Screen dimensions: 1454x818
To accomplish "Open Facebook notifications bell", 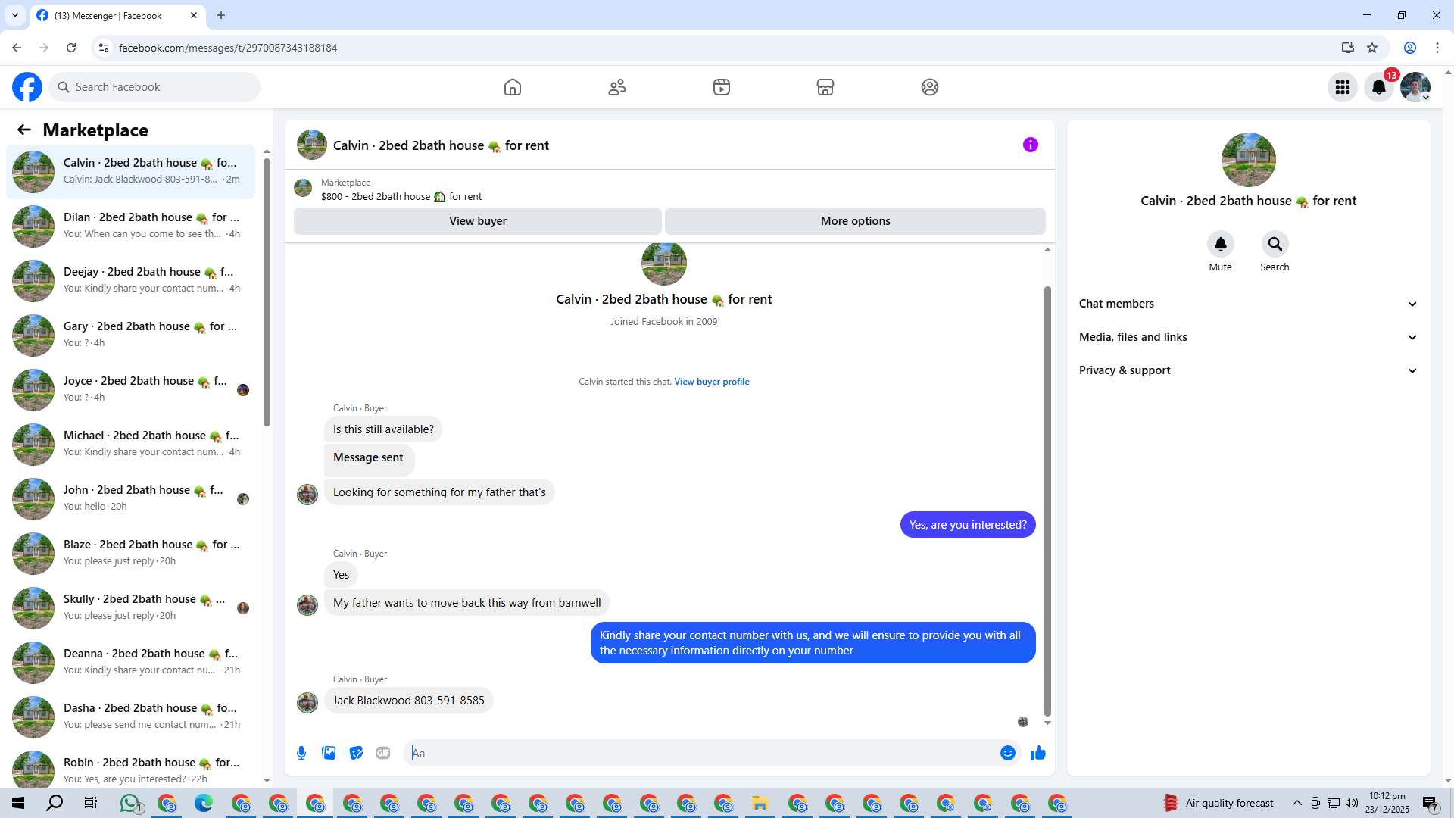I will 1379,87.
